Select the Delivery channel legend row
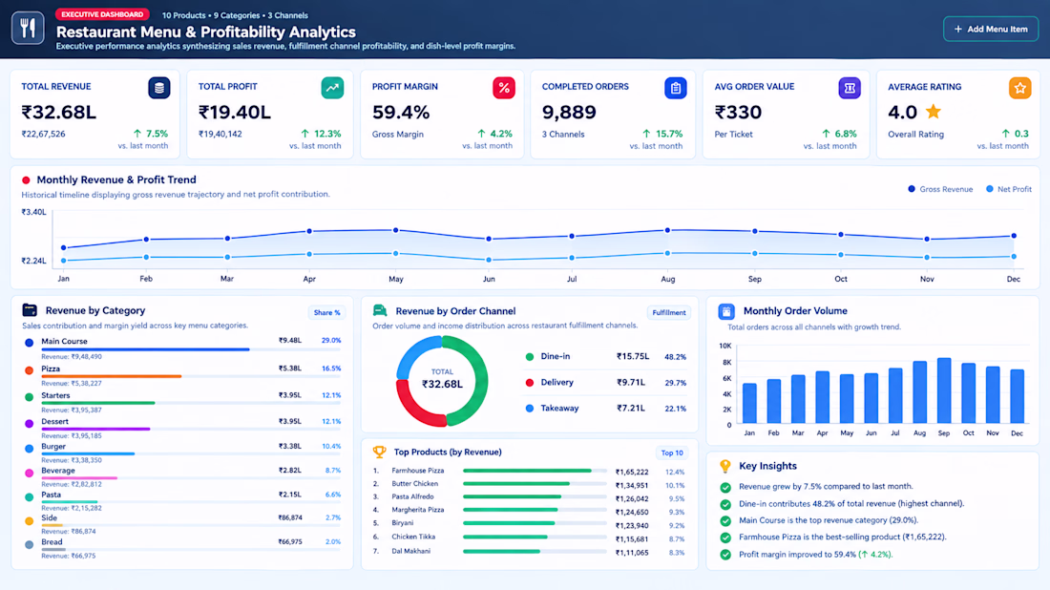Viewport: 1050px width, 590px height. tap(605, 383)
